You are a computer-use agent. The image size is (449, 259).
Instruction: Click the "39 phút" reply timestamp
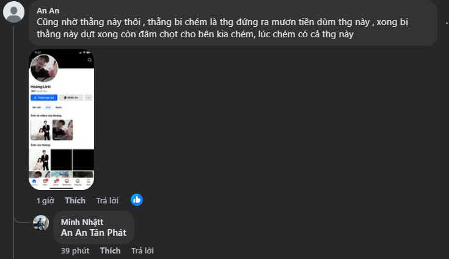[x=75, y=250]
